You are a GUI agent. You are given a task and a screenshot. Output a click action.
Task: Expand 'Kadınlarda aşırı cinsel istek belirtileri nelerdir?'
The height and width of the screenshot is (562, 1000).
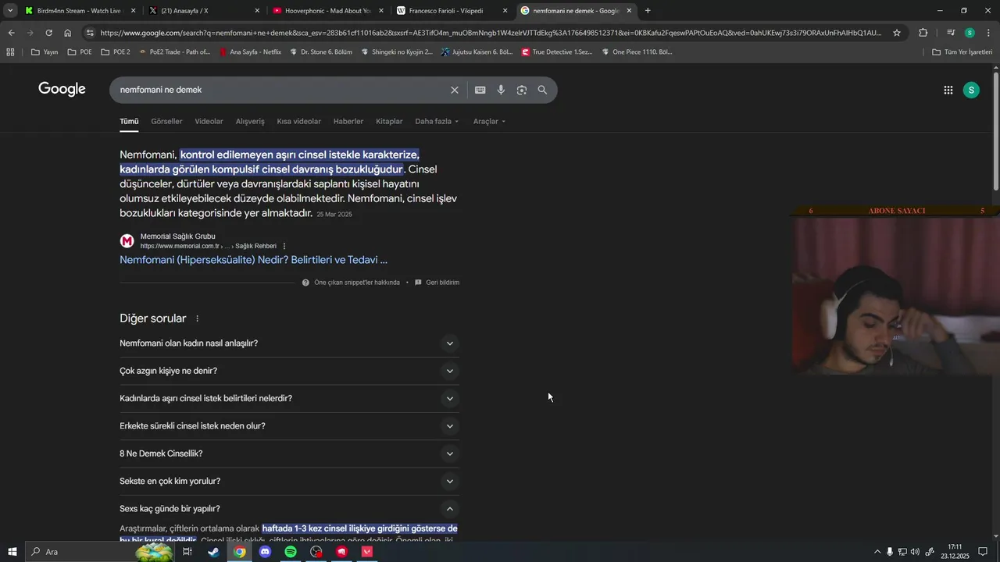(x=289, y=398)
